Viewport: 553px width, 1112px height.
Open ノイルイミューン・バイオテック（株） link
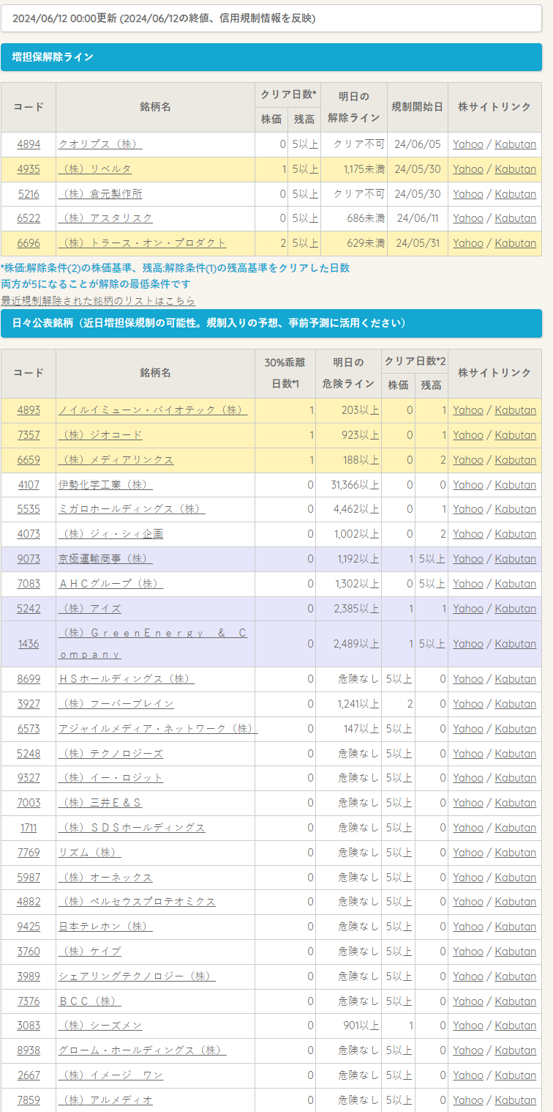point(153,410)
